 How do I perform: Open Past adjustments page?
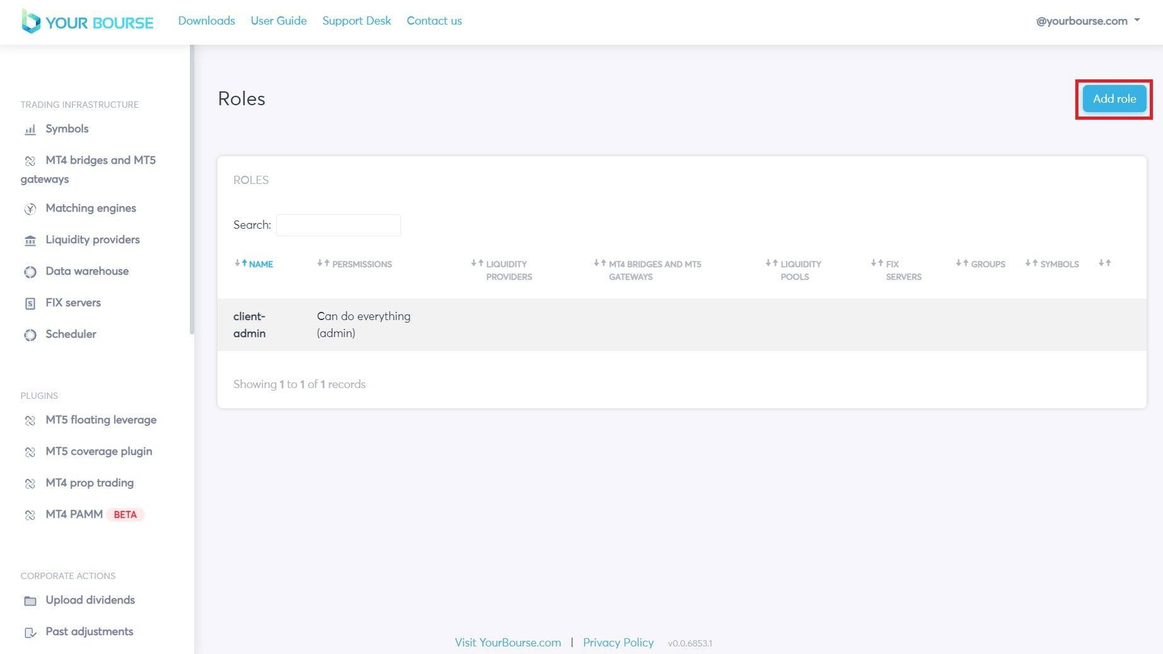pos(90,631)
